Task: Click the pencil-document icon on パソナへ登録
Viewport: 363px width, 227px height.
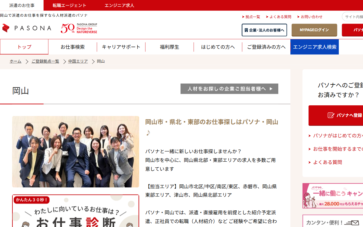Action: tap(331, 115)
